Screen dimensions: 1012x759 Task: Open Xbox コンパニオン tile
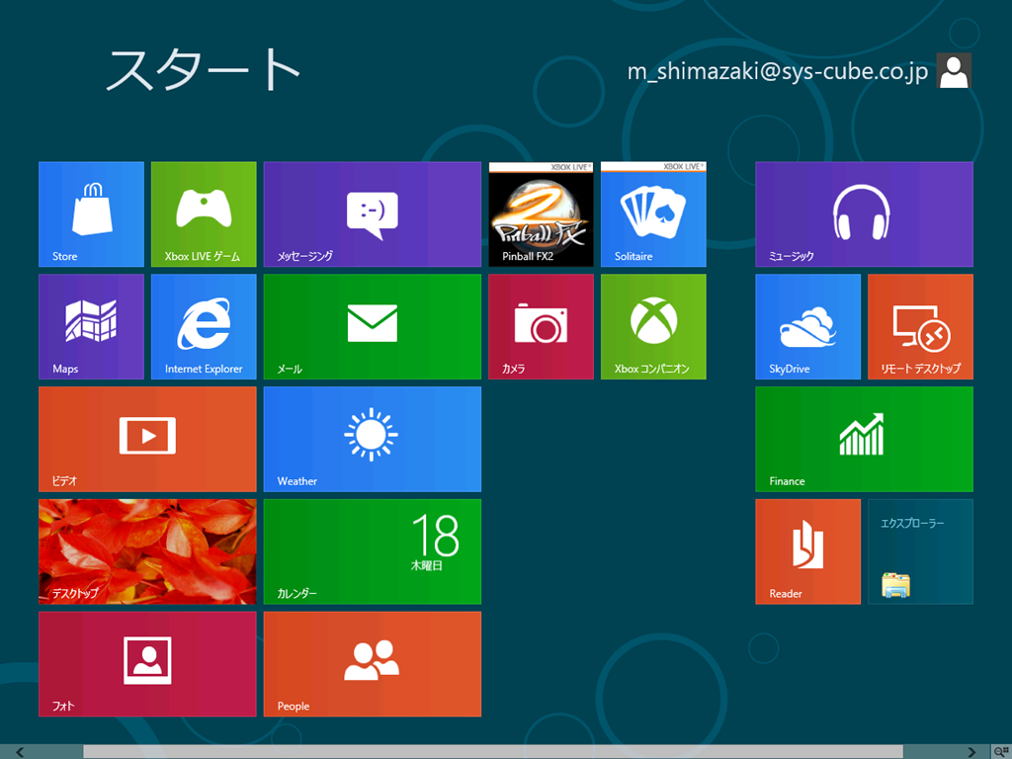(653, 326)
